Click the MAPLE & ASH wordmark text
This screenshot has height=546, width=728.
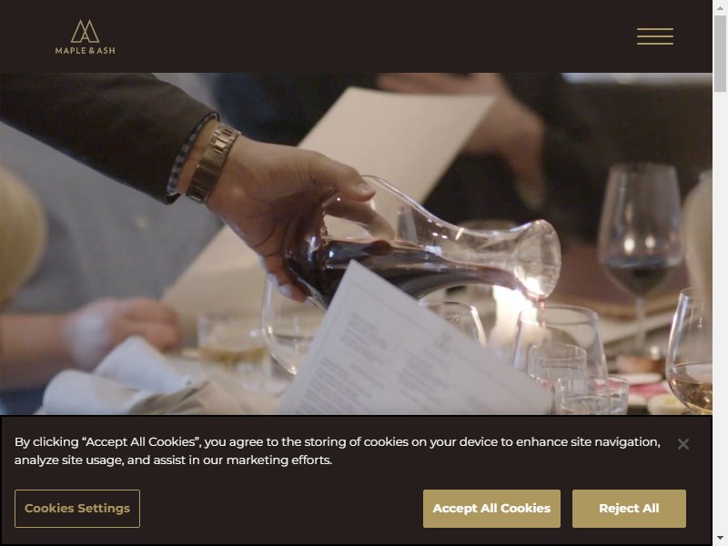pos(85,50)
